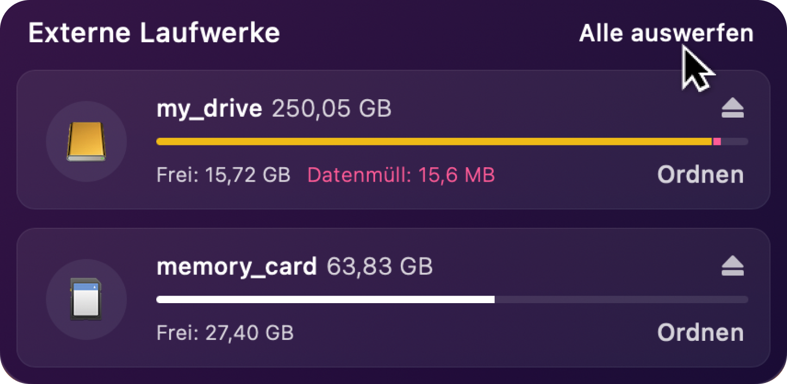This screenshot has width=787, height=384.
Task: Click Ordnen for memory_card
Action: point(700,332)
